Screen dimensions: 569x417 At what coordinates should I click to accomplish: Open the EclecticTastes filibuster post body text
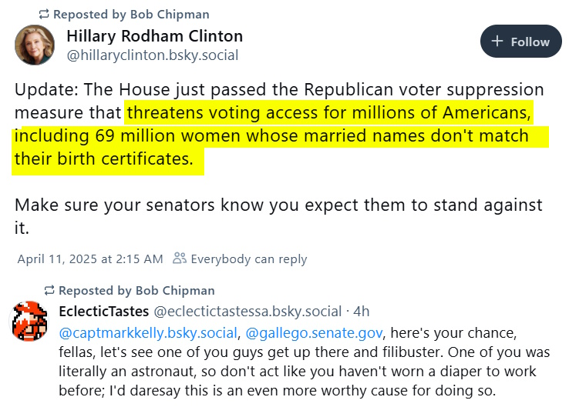(x=301, y=372)
